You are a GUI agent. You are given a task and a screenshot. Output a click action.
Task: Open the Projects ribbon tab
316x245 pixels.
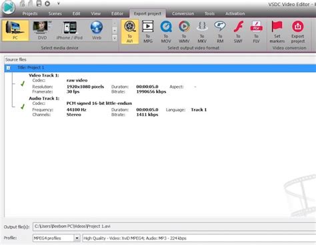tap(30, 13)
